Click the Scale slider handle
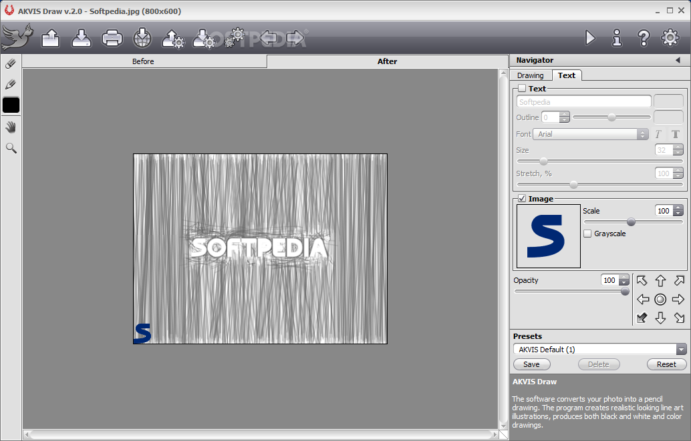The image size is (691, 441). pos(631,222)
